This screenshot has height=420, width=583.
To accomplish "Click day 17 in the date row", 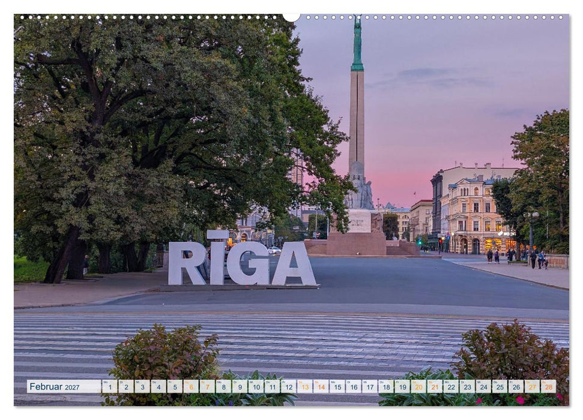I will (370, 386).
